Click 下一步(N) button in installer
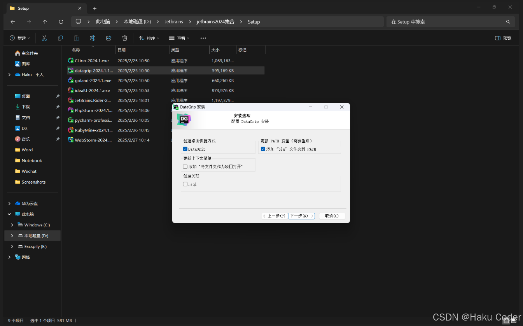 click(302, 216)
